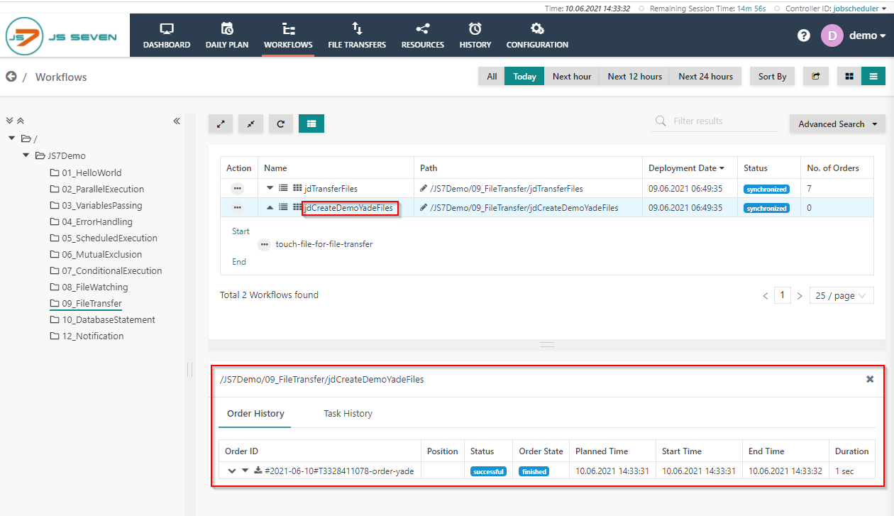Viewport: 894px width, 516px height.
Task: Open the Advanced Search dropdown
Action: [x=837, y=123]
